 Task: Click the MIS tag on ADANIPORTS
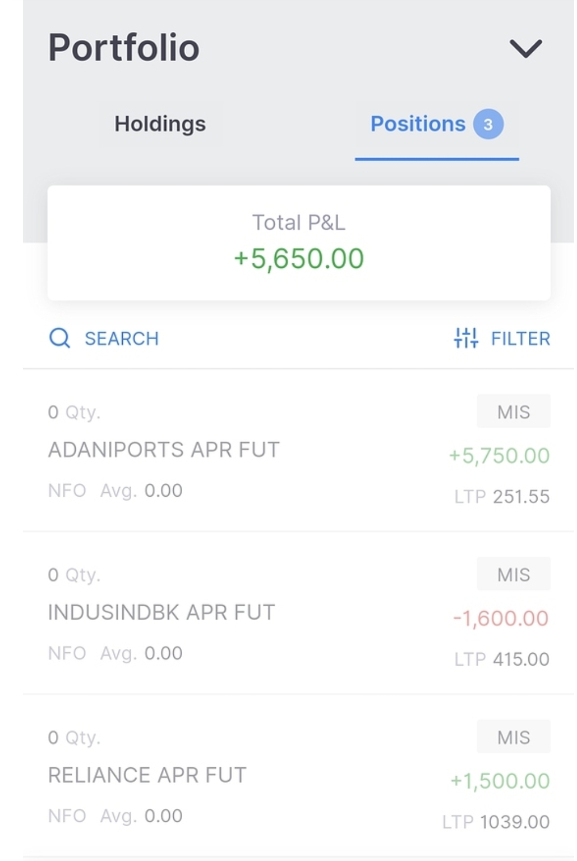pyautogui.click(x=513, y=412)
